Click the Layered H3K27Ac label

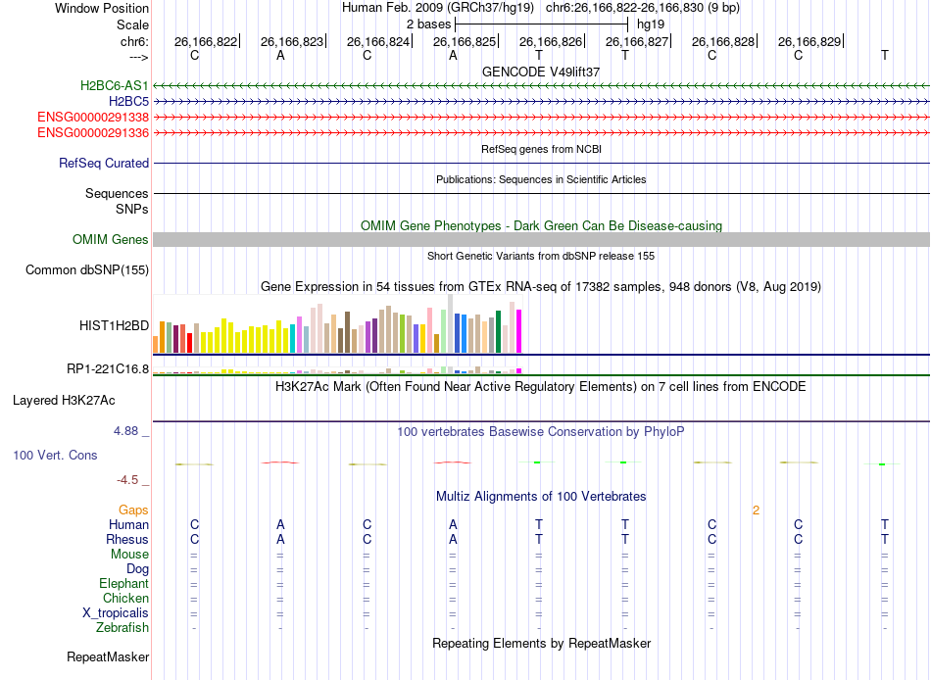(x=64, y=401)
